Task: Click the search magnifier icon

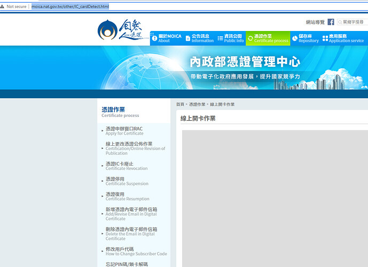Action: point(340,22)
